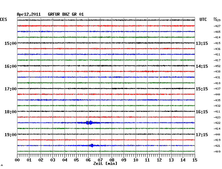Click minute tick label 14
Viewport: 222px width, 169px height.
(183, 160)
